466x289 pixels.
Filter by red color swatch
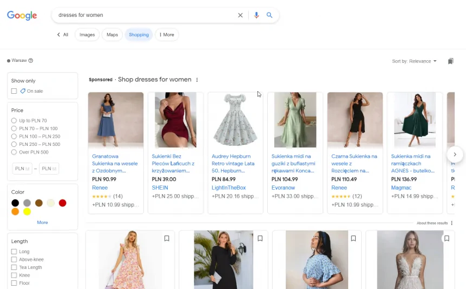click(62, 203)
